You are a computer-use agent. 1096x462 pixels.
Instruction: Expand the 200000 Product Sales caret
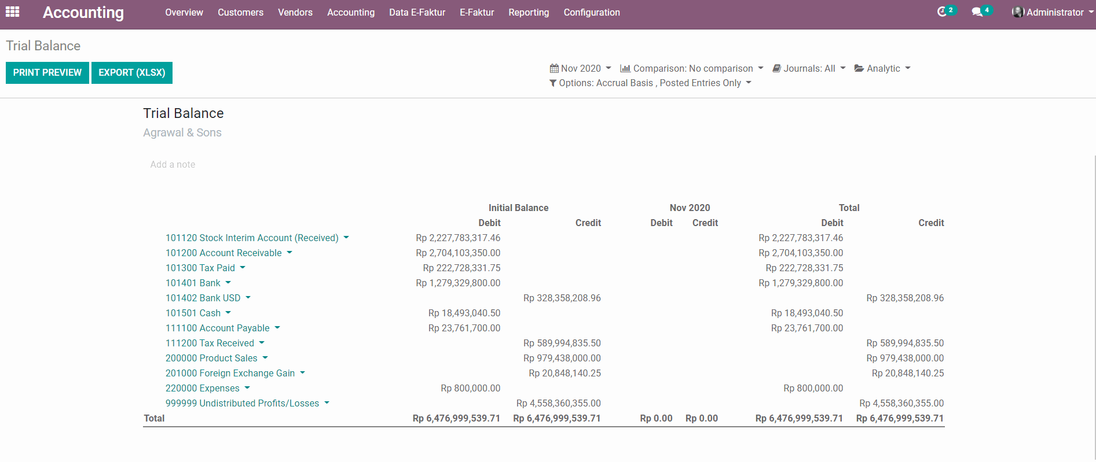[x=265, y=358]
